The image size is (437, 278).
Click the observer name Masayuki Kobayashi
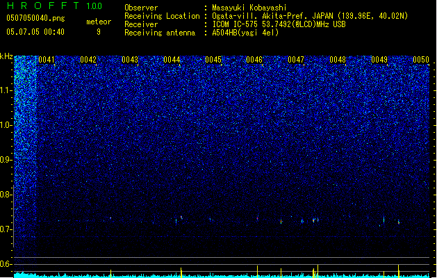pos(249,8)
